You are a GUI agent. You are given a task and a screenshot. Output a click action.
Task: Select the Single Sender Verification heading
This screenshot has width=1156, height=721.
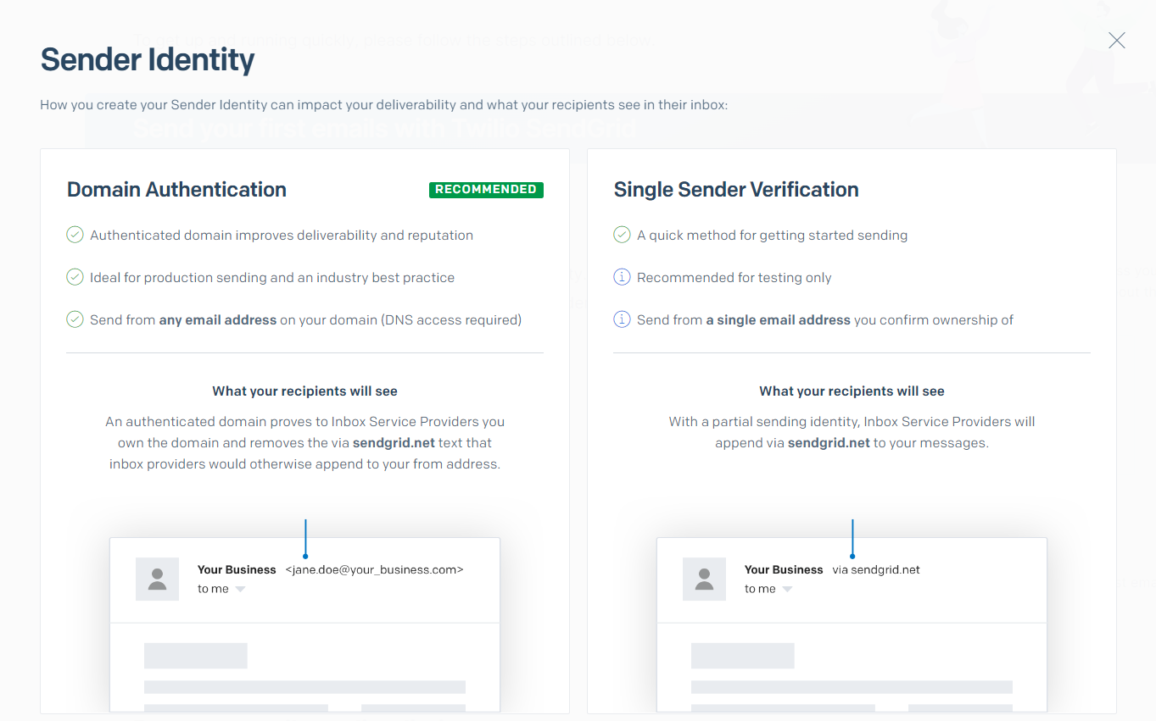[x=736, y=190]
